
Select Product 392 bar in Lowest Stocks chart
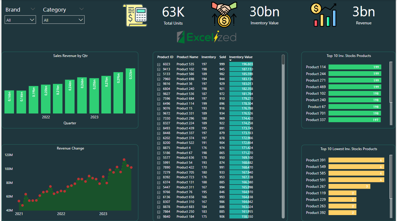(342, 212)
